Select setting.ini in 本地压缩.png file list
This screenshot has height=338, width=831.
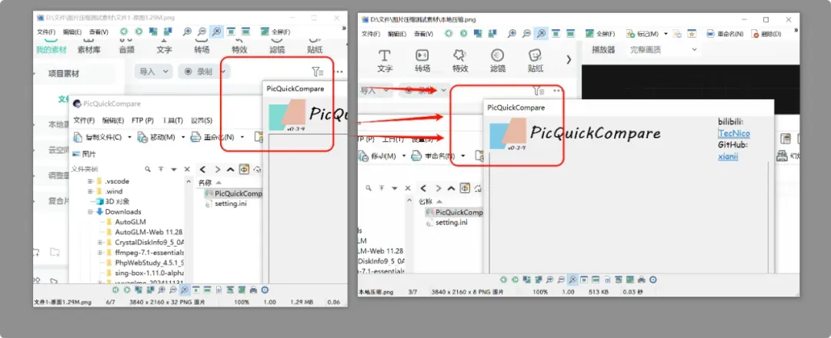[451, 223]
